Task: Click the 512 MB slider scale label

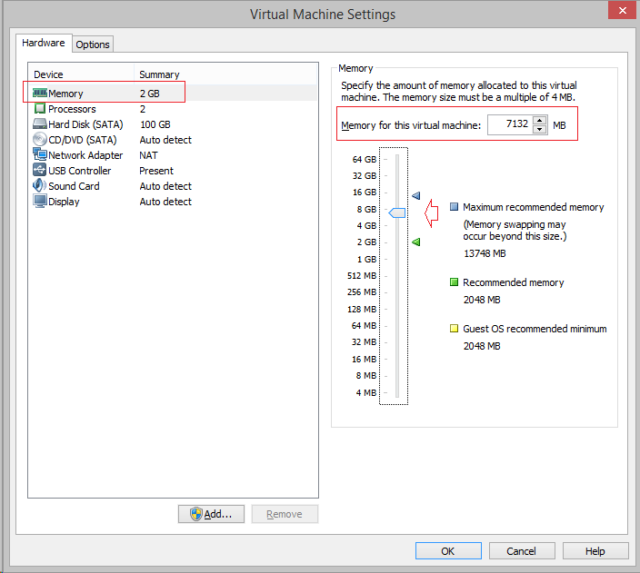Action: tap(362, 276)
